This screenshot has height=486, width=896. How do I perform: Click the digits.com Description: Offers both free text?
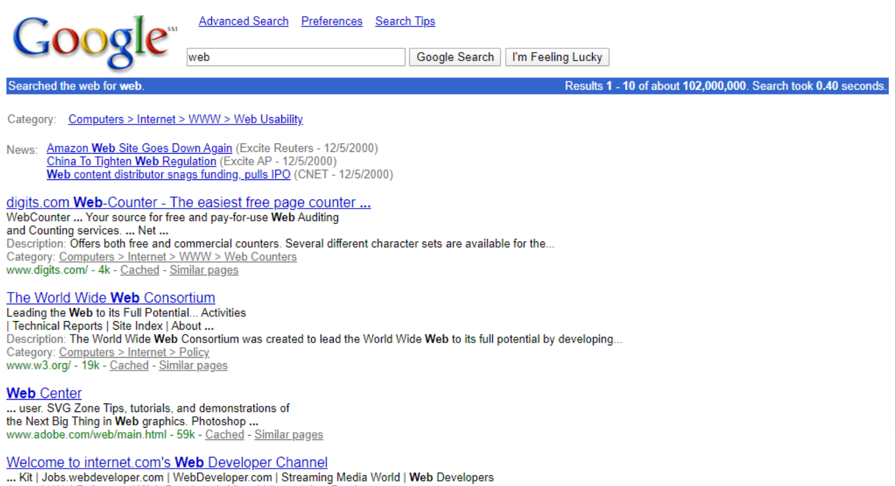[x=280, y=244]
